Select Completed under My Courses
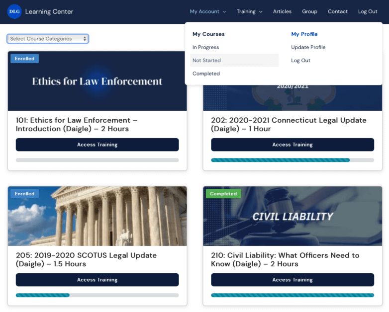This screenshot has width=389, height=312. click(206, 74)
